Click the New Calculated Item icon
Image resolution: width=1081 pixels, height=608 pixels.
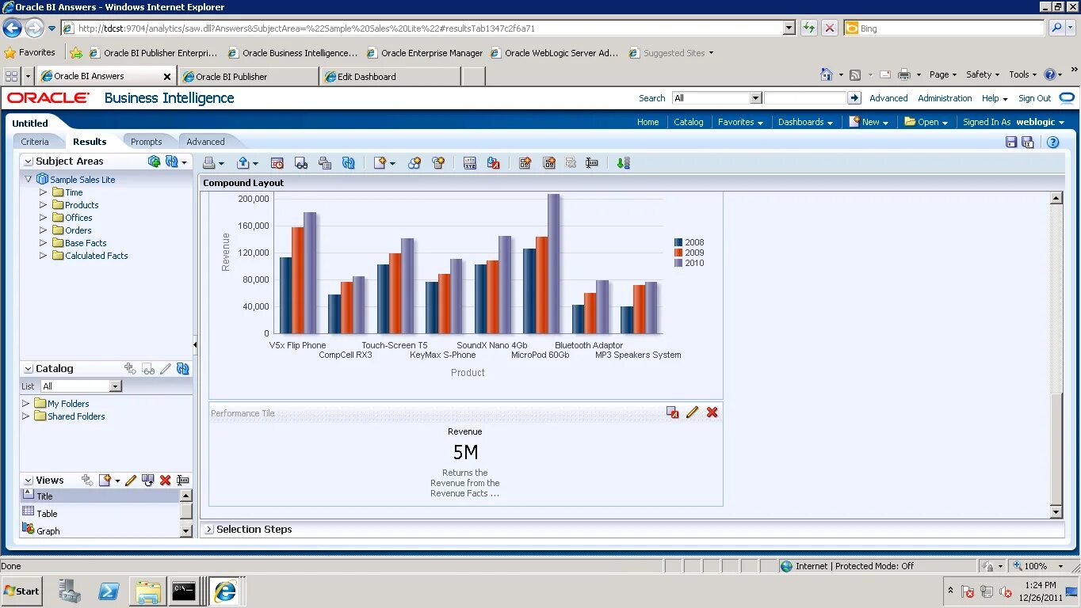pyautogui.click(x=437, y=163)
